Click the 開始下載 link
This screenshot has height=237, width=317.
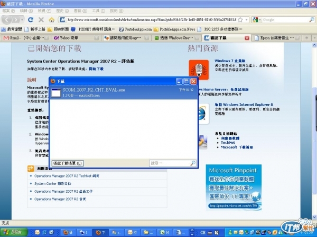96,69
